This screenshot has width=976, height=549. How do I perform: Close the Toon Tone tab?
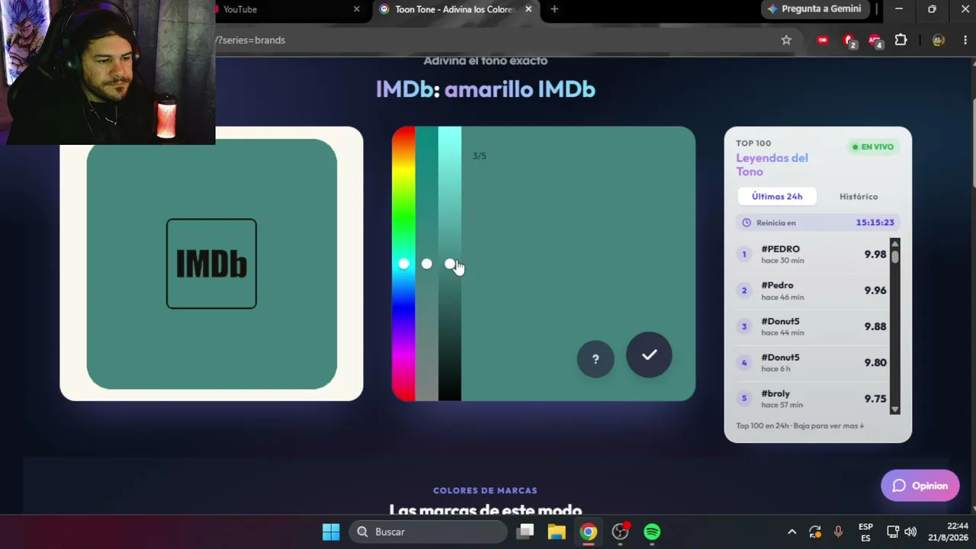(528, 9)
